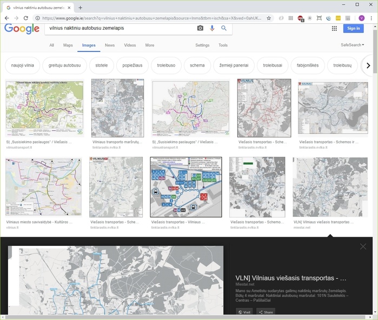Reload the page

coord(26,18)
